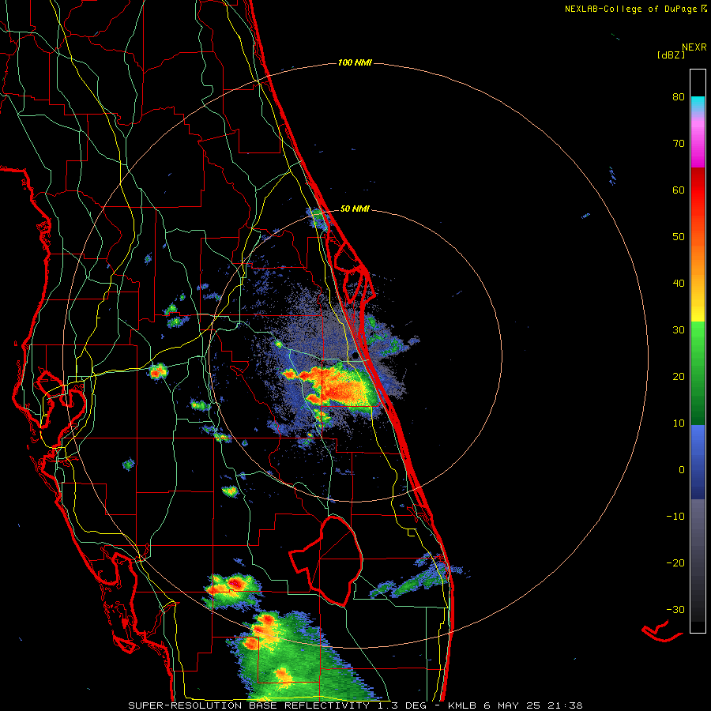711x711 pixels.
Task: Click the -10 value on the dBZ scale
Action: click(x=675, y=517)
